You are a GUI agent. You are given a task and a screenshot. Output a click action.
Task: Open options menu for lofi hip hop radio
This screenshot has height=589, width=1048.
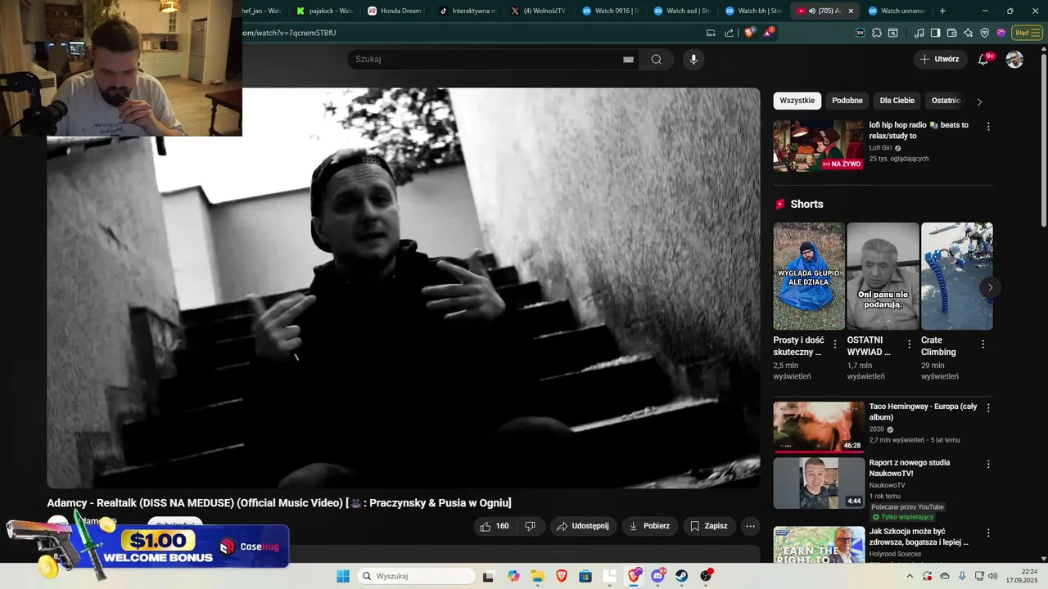pyautogui.click(x=988, y=127)
